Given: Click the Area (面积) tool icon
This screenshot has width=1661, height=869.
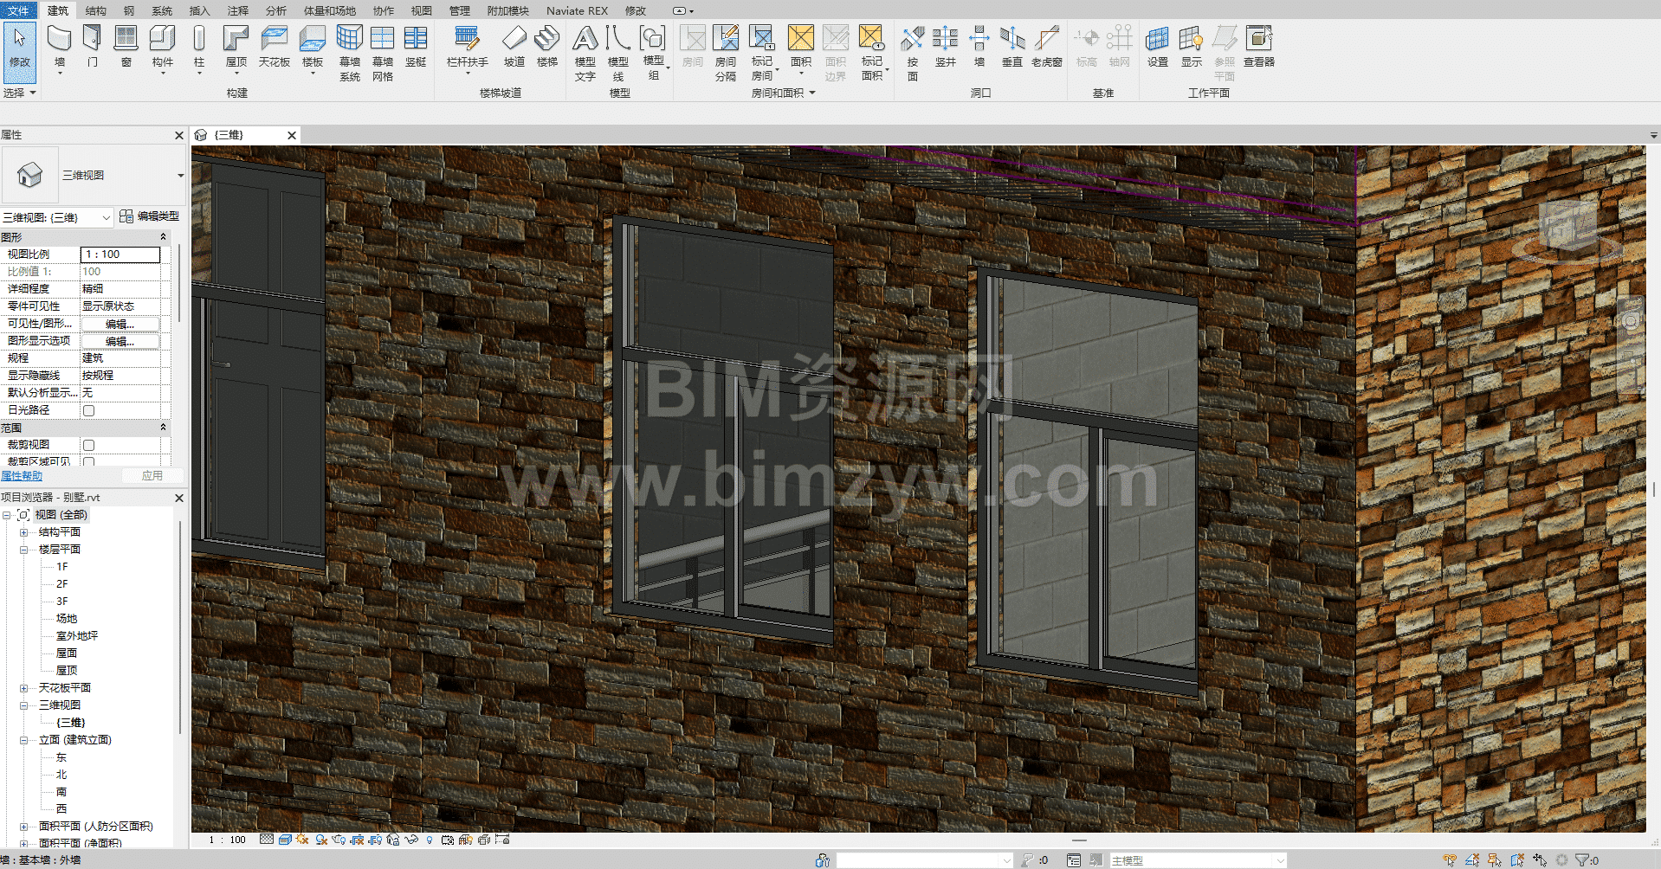Looking at the screenshot, I should coord(801,38).
